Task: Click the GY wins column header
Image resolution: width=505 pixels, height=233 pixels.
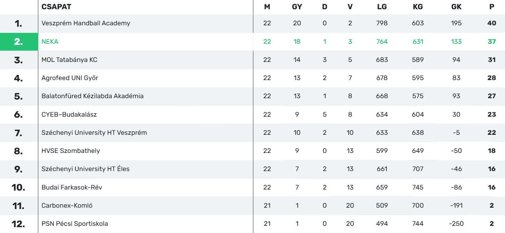Action: (x=297, y=7)
